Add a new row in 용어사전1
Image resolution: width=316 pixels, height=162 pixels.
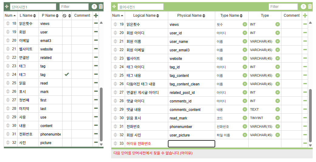point(305,16)
